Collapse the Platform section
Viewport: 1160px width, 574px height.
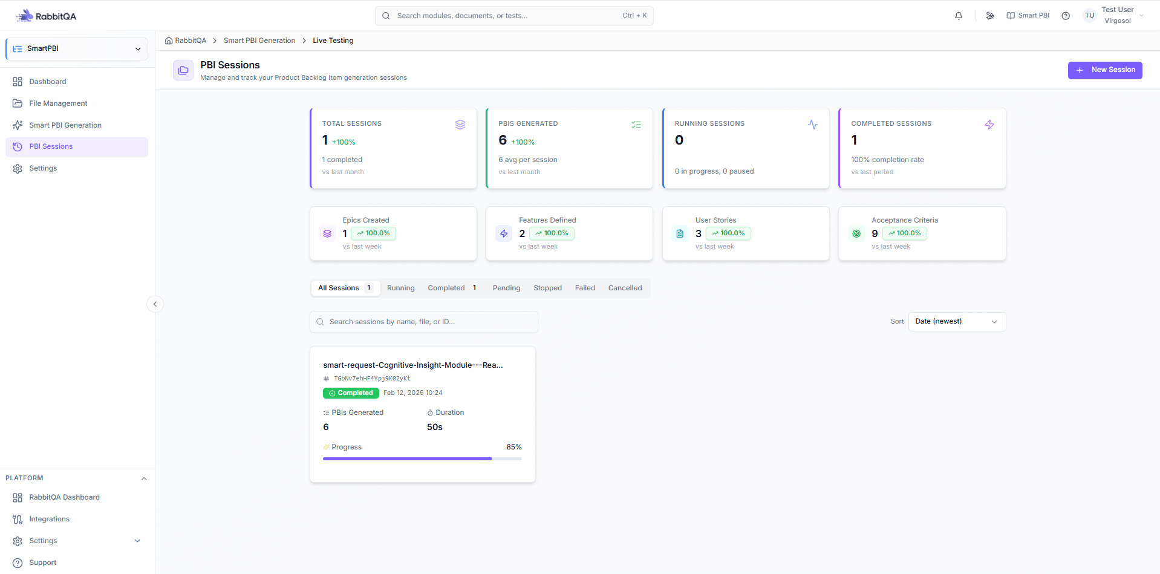tap(144, 478)
